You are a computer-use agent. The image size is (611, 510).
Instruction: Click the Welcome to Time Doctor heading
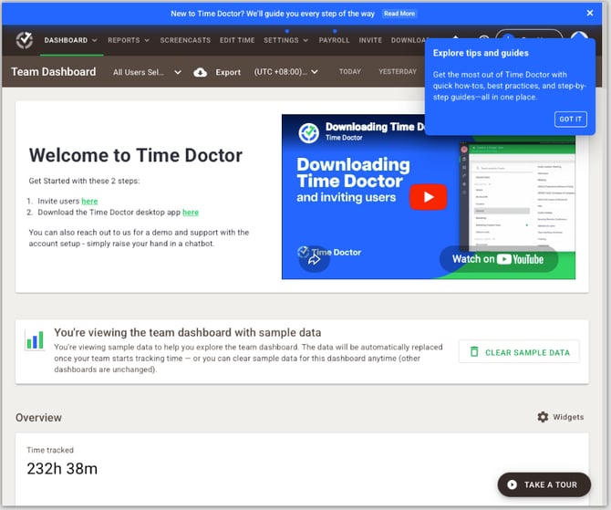(136, 155)
